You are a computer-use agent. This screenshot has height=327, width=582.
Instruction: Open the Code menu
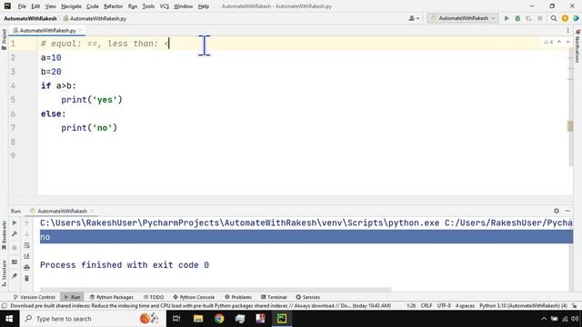coord(93,6)
